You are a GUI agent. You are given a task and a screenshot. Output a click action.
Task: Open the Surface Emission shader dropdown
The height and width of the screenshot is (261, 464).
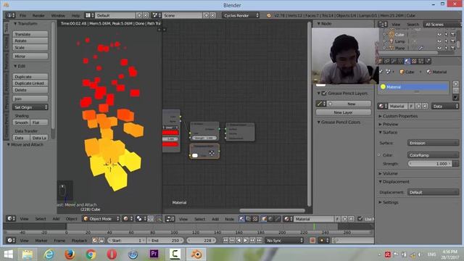[434, 143]
